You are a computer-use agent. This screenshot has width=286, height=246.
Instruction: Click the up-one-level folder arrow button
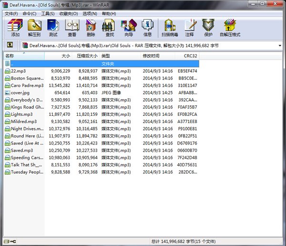10,45
